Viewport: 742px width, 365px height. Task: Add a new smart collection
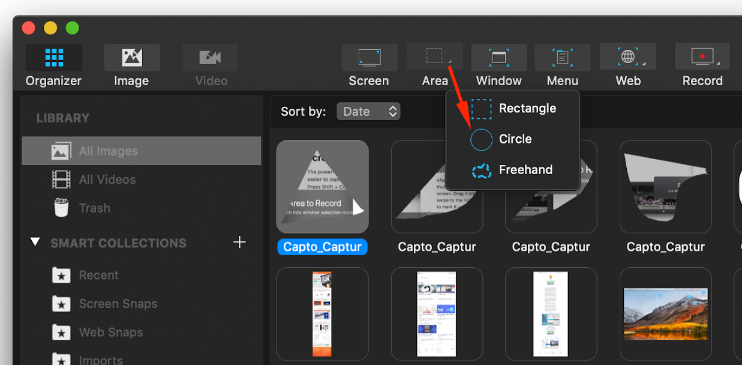click(239, 242)
